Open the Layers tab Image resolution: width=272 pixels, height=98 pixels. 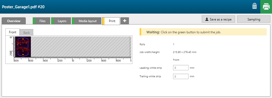61,21
